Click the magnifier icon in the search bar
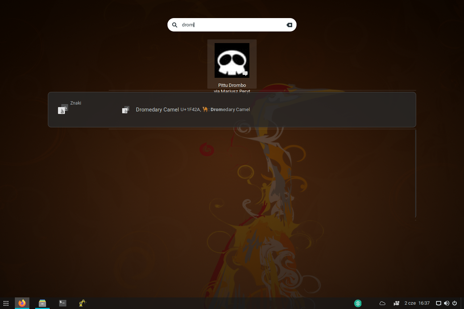 [175, 25]
